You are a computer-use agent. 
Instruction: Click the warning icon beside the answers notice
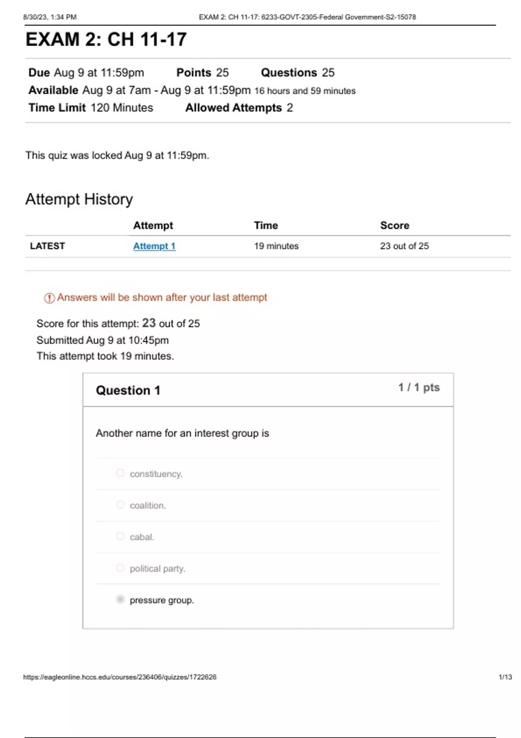[49, 298]
